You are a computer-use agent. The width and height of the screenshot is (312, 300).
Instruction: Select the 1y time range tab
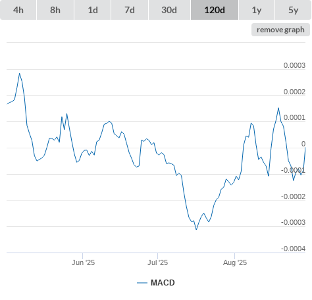[257, 10]
